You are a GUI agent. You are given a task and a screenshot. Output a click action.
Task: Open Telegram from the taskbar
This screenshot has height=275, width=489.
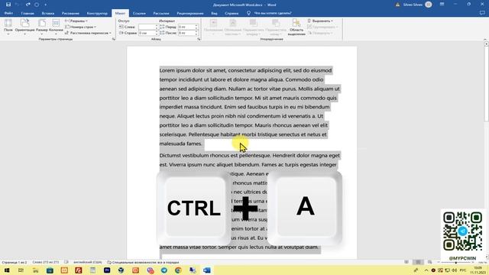tap(164, 270)
